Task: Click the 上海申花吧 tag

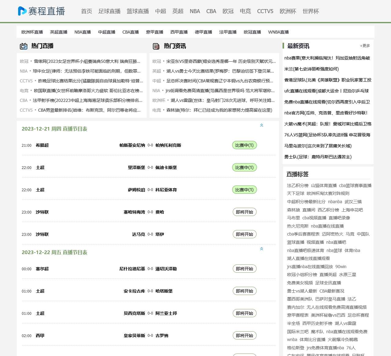Action: 352,210
